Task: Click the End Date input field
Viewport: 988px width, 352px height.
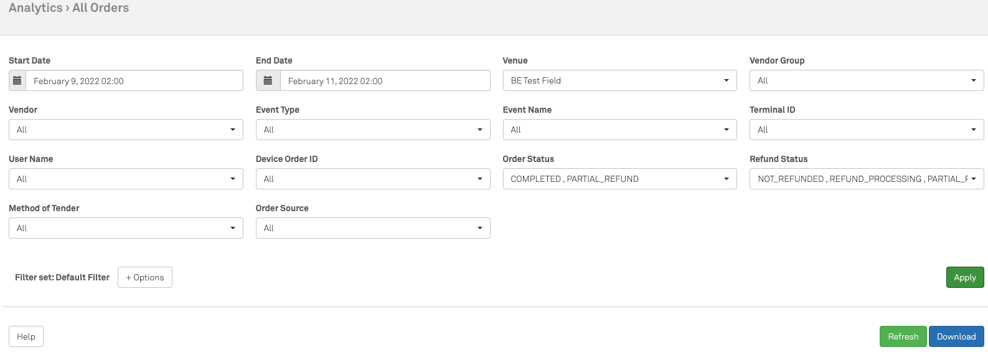Action: coord(384,80)
